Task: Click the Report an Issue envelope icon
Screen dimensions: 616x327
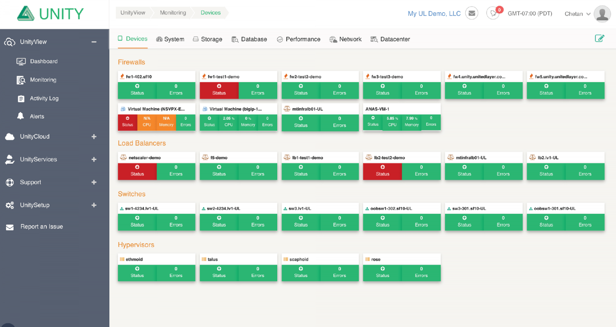Action: tap(10, 227)
